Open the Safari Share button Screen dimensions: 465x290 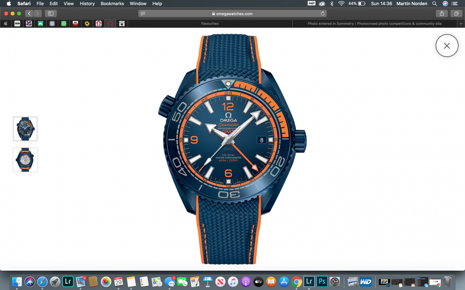[442, 13]
